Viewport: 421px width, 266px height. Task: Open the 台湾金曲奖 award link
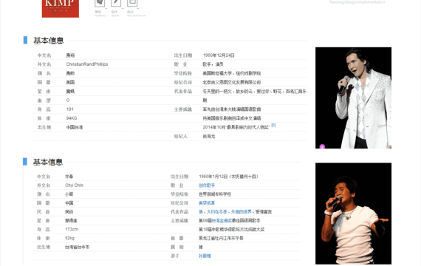pyautogui.click(x=222, y=221)
